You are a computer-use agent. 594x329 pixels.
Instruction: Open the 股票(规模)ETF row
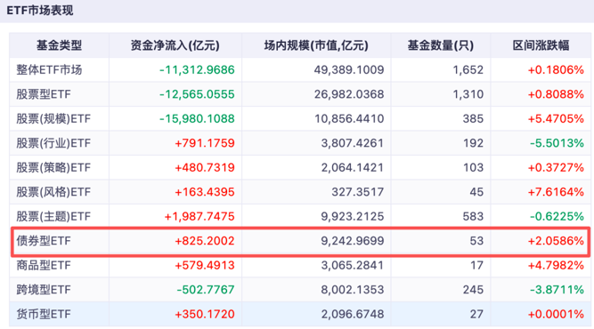coord(300,119)
